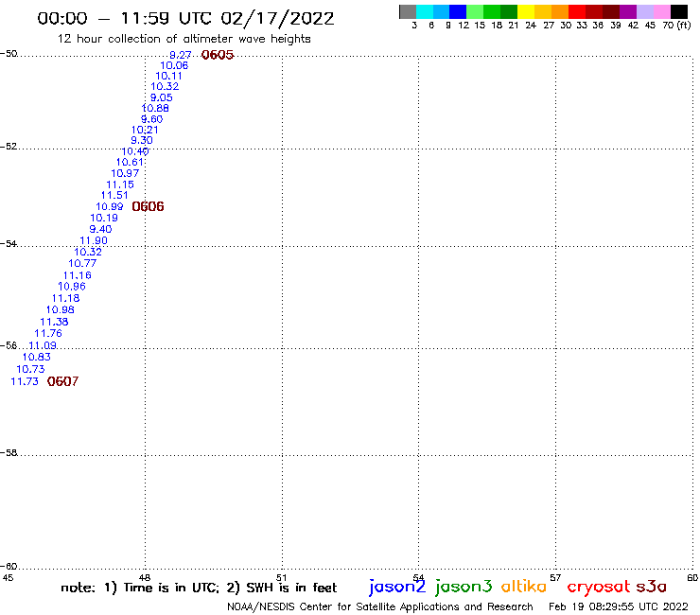Click the wave height value '11.76'
Screen dimensions: 700x615
pos(48,334)
